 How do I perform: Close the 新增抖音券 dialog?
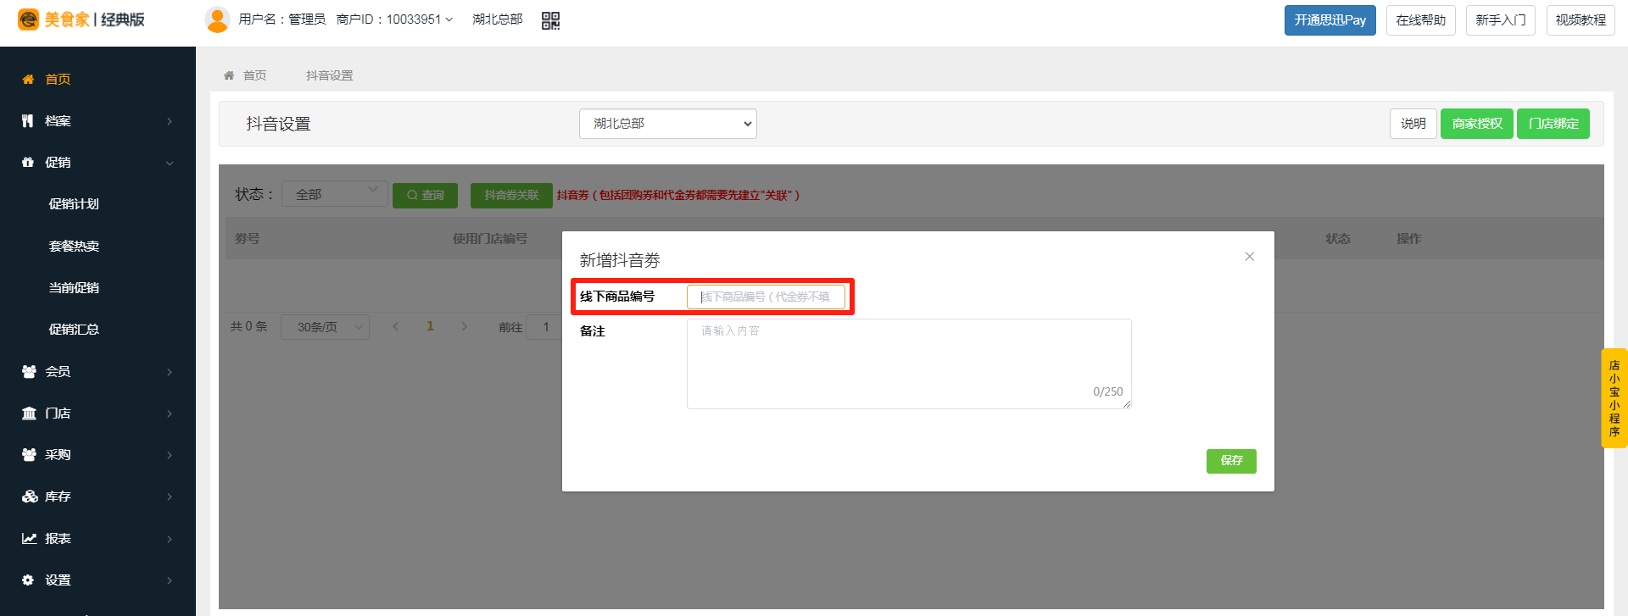(1249, 257)
